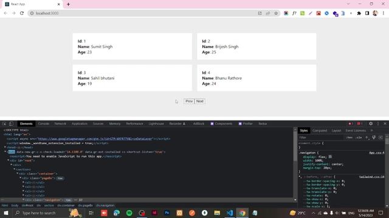Switch to the Performance tab

point(134,124)
